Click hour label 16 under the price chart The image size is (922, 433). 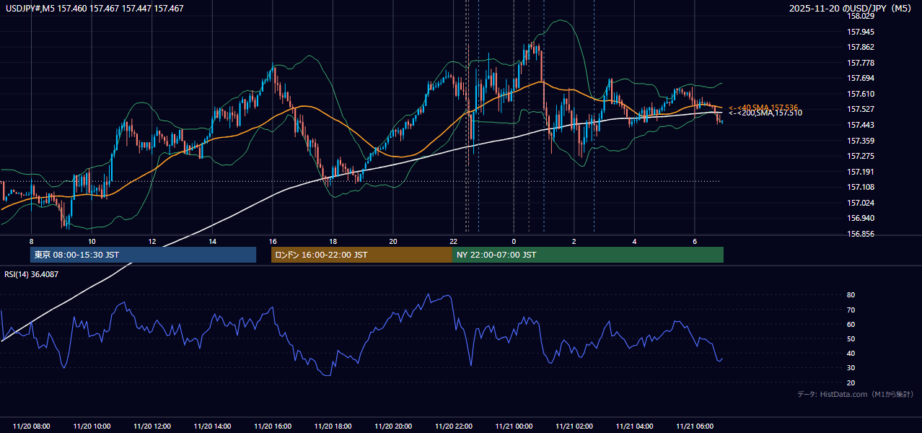(273, 241)
